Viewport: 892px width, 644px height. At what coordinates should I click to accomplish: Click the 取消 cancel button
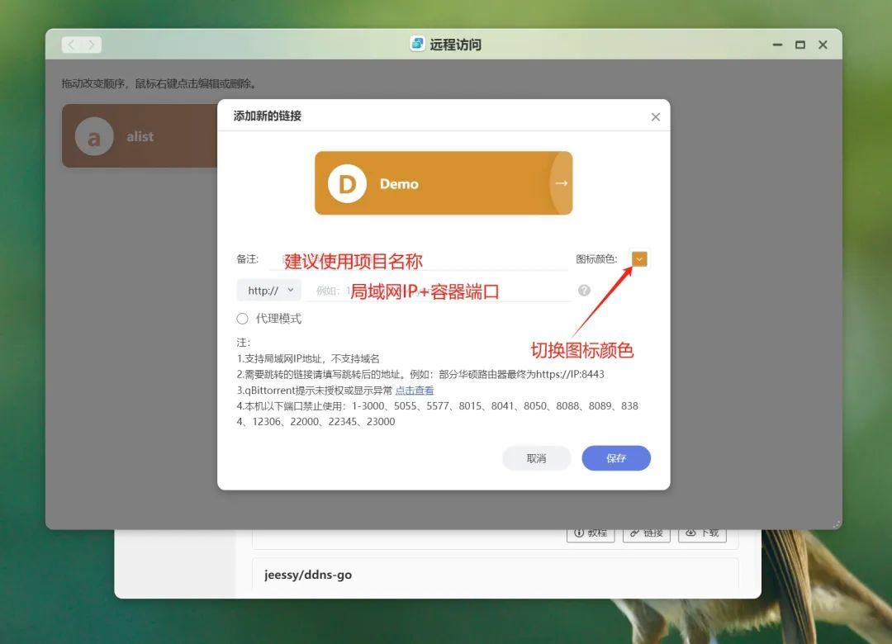[x=537, y=458]
